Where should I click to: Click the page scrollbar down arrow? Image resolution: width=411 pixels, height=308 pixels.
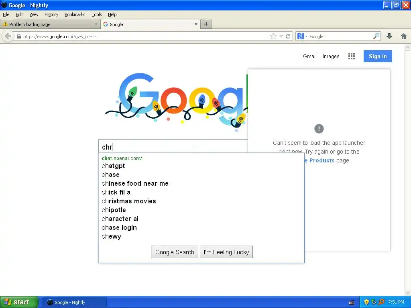tap(408, 292)
